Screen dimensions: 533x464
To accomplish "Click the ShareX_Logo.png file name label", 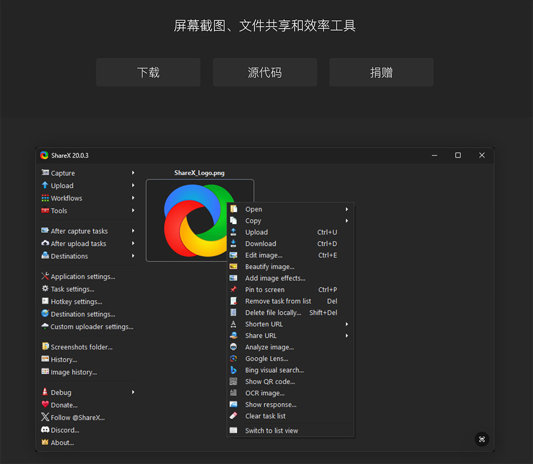I will [199, 173].
